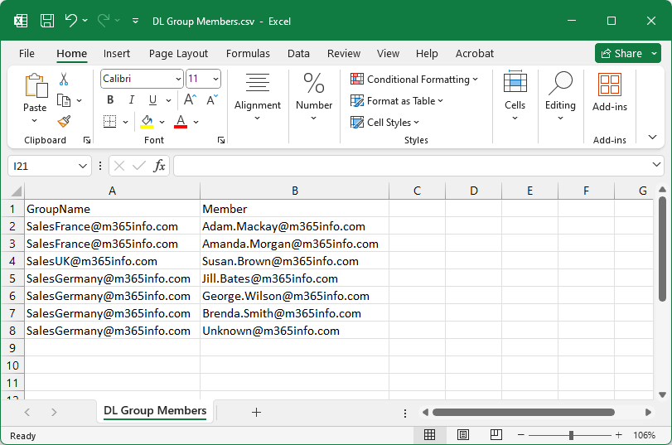This screenshot has width=672, height=445.
Task: Open the Alignment group menu
Action: 258,98
